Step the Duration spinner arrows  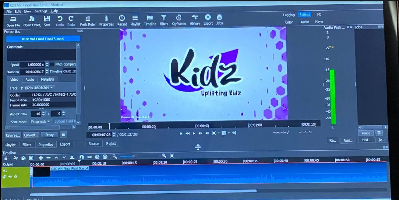(x=47, y=72)
